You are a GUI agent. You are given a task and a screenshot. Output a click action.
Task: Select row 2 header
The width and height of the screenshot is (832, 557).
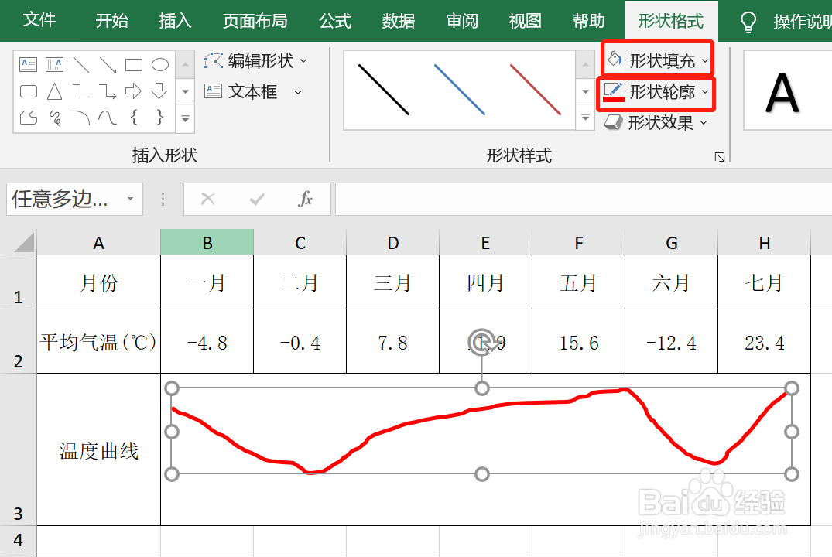coord(18,341)
